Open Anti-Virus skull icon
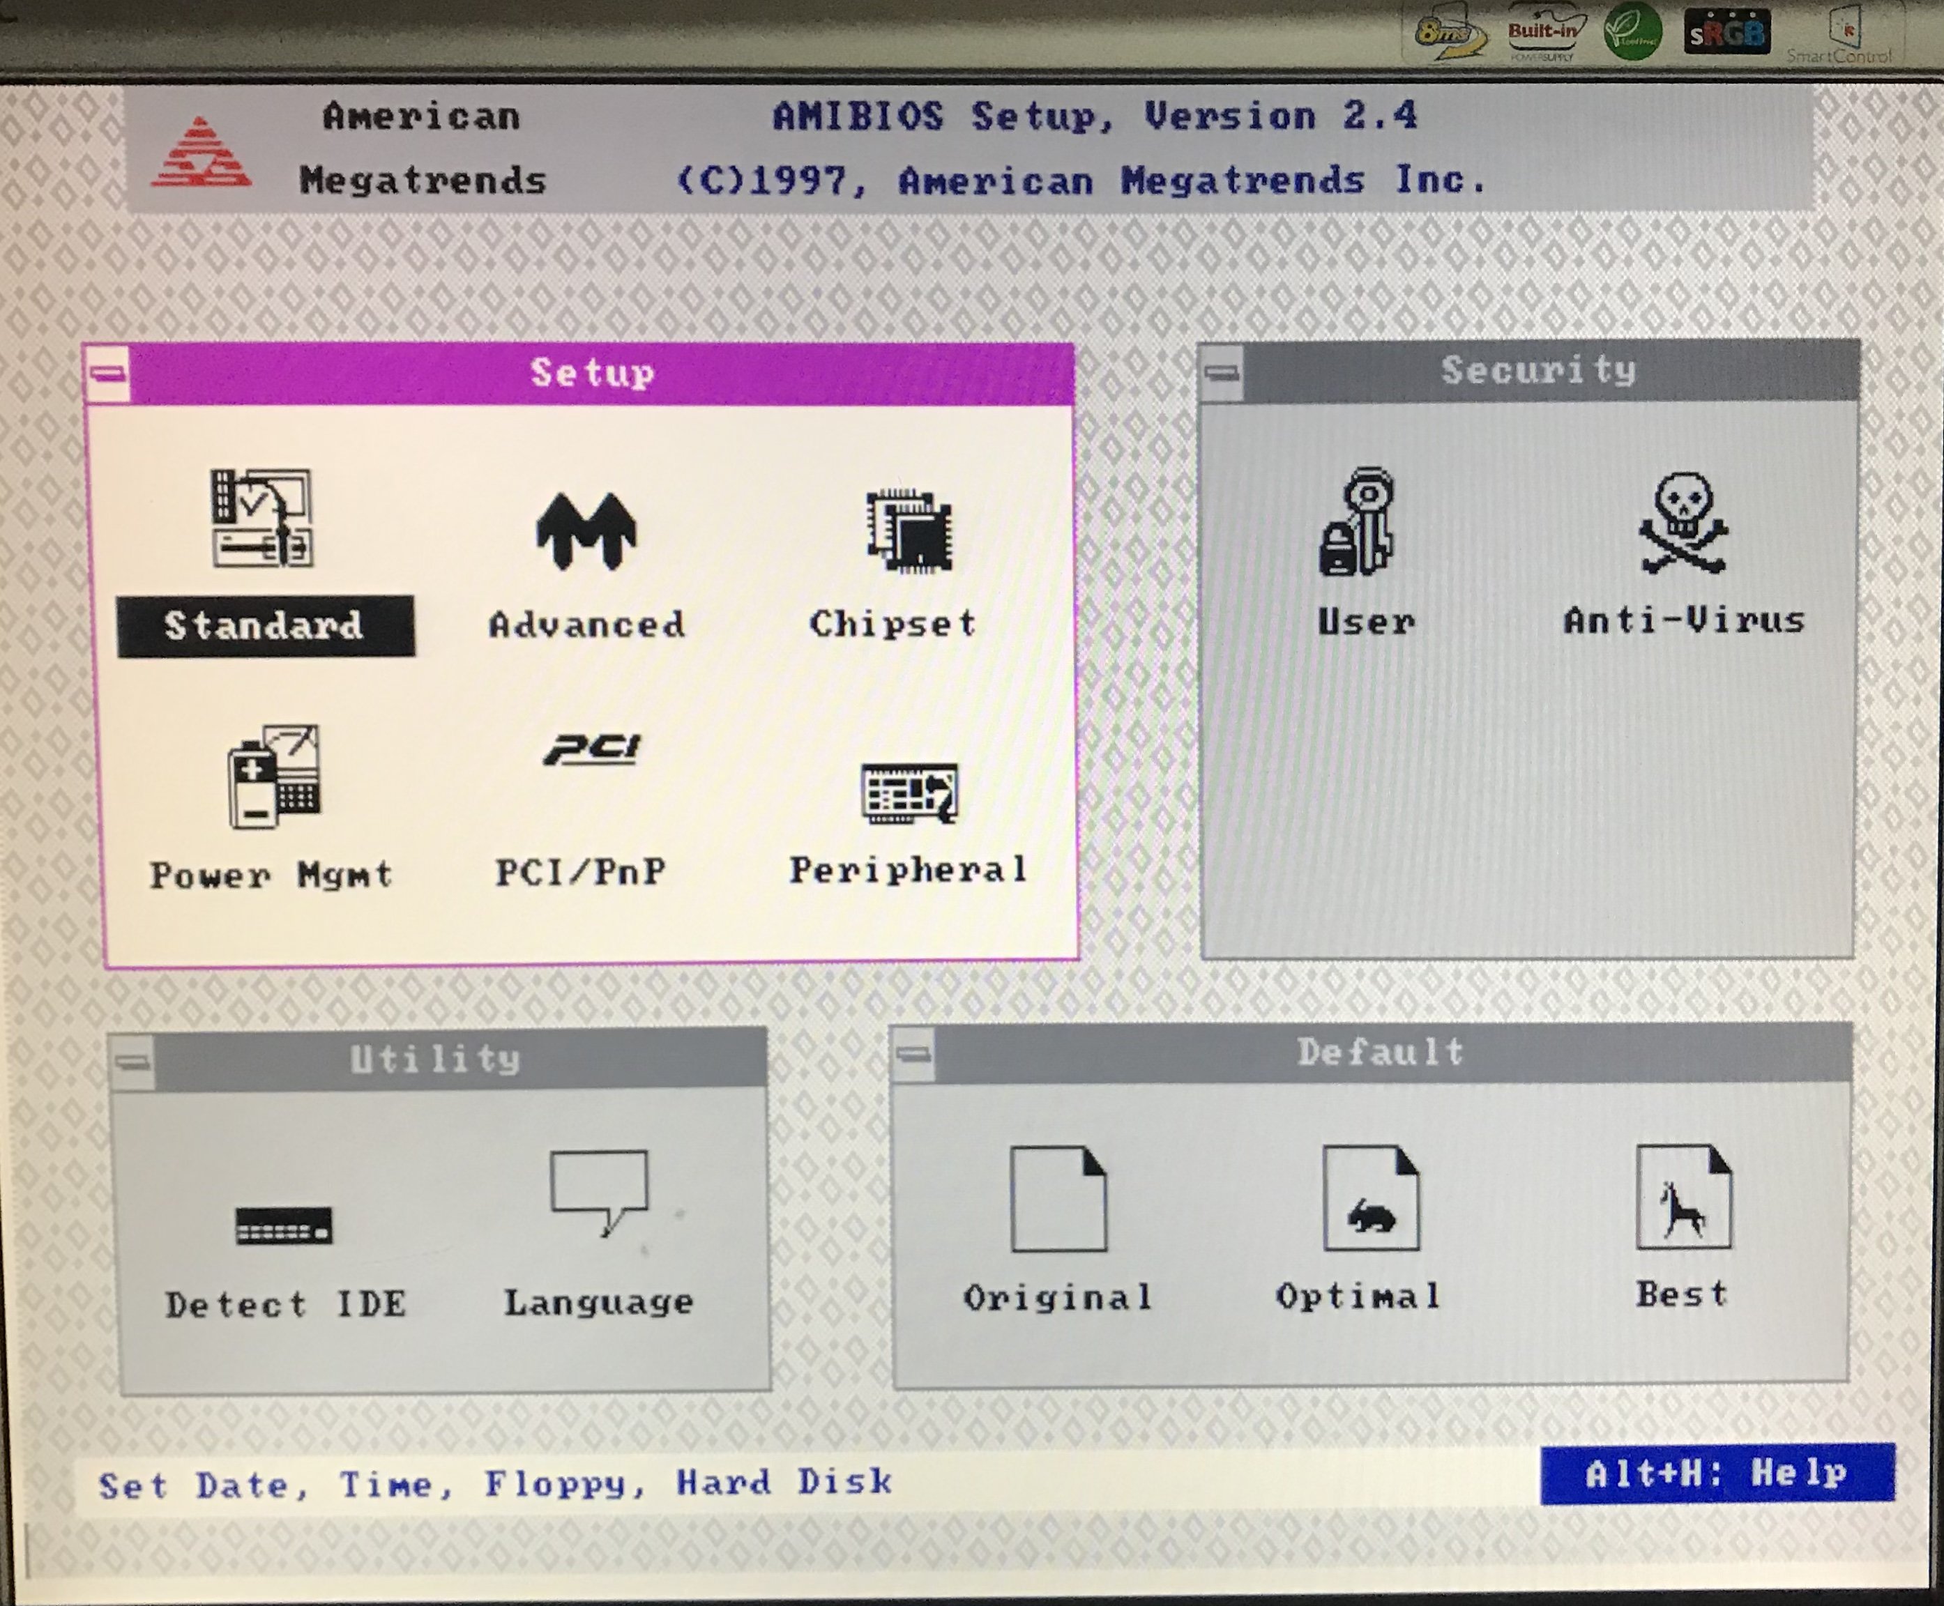1944x1606 pixels. (1682, 525)
